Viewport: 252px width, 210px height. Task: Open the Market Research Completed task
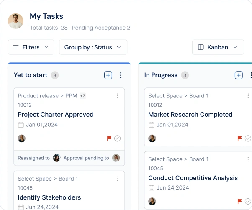click(x=190, y=115)
